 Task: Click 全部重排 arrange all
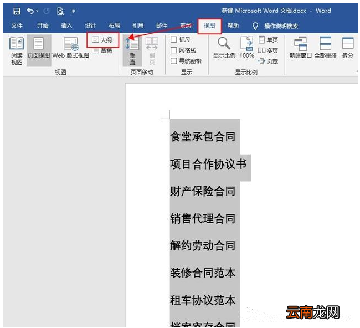pyautogui.click(x=325, y=48)
